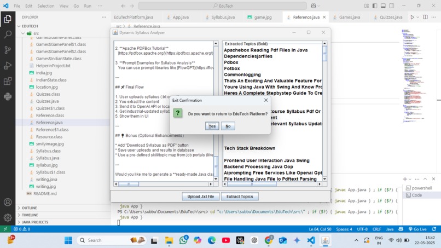Split the editor to the right
Viewport: 441px width, 248px height.
click(425, 17)
